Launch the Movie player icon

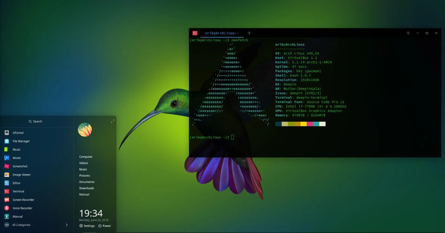coord(7,158)
